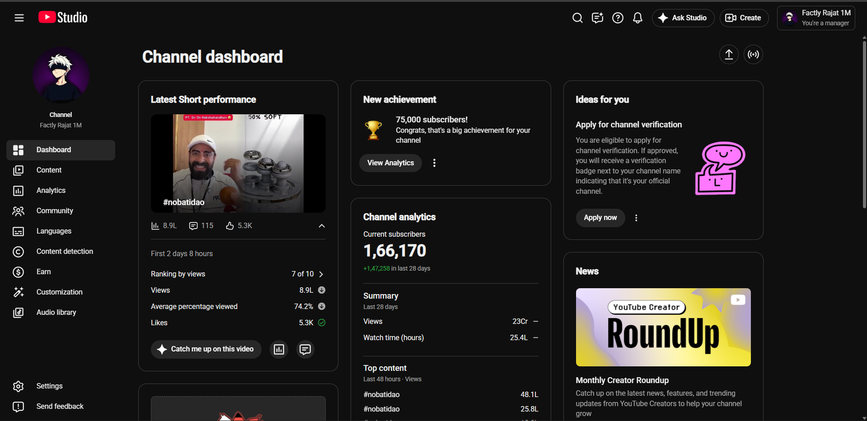
Task: Open Content in the sidebar
Action: (x=61, y=170)
